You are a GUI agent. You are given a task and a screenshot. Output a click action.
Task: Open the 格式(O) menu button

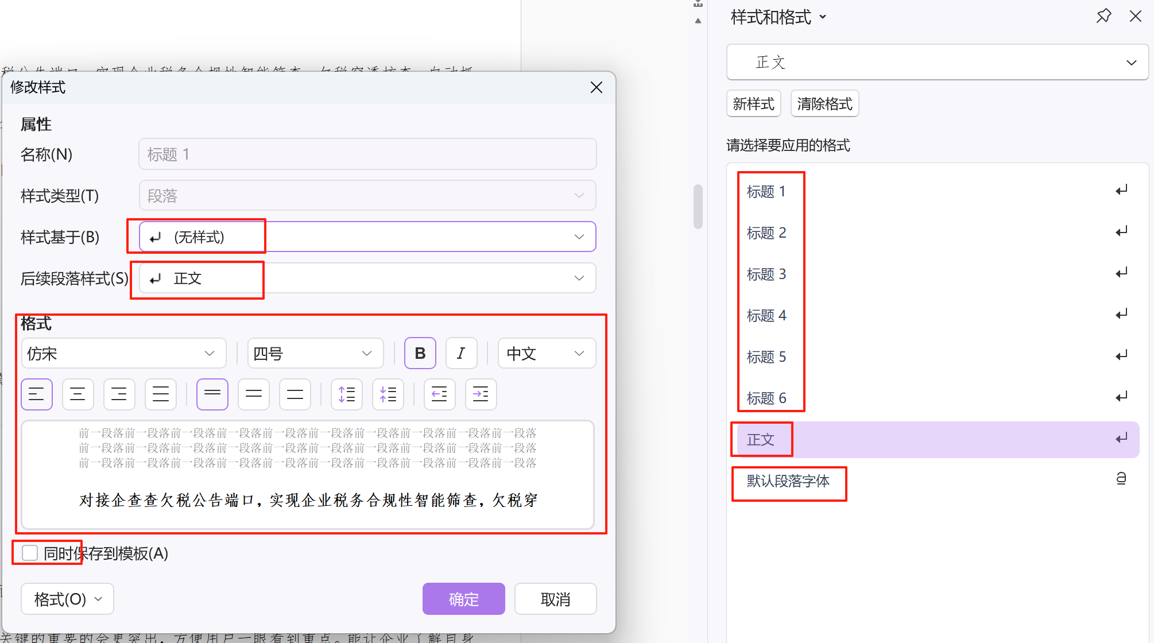(67, 599)
